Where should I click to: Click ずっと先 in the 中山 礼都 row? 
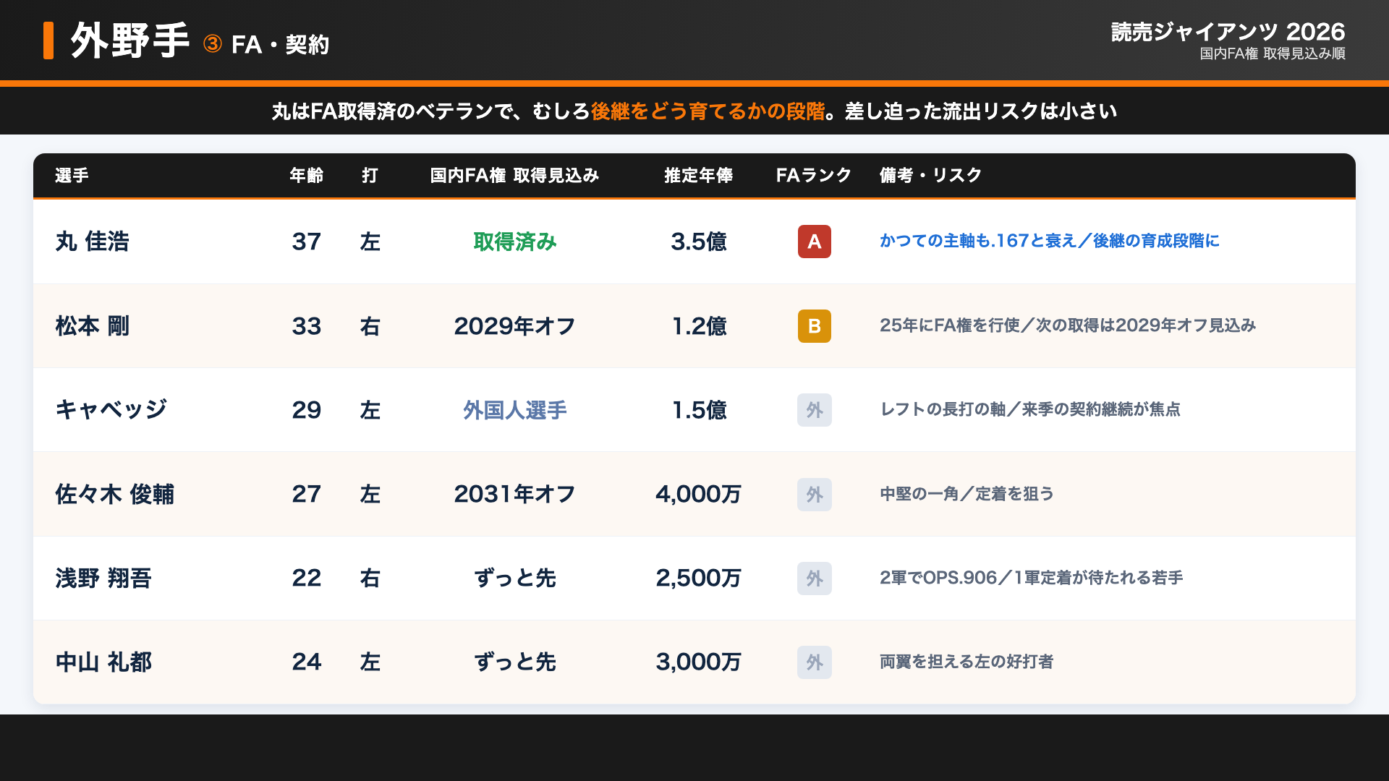514,662
